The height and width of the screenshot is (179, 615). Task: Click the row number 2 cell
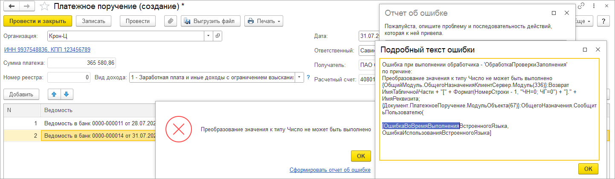coord(22,136)
